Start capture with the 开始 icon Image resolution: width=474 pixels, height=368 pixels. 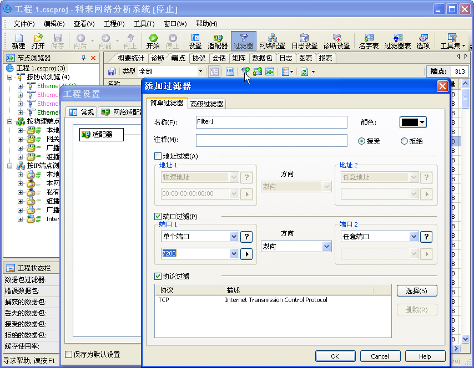click(153, 41)
